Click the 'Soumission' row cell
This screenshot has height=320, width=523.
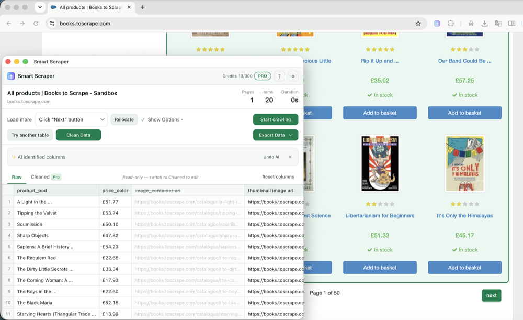56,224
